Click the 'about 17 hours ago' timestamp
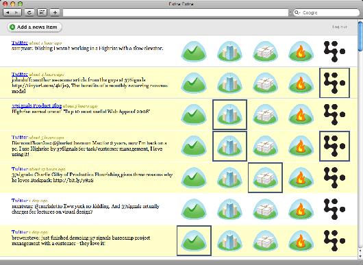363x265 pixels. (x=47, y=169)
